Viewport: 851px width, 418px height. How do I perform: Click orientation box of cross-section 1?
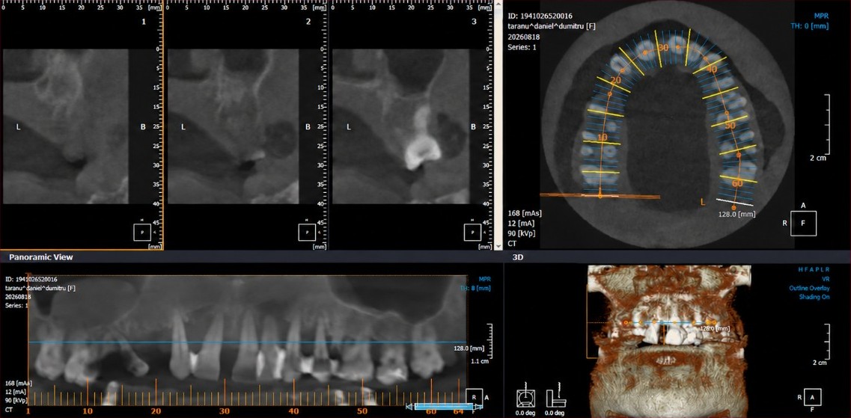141,233
